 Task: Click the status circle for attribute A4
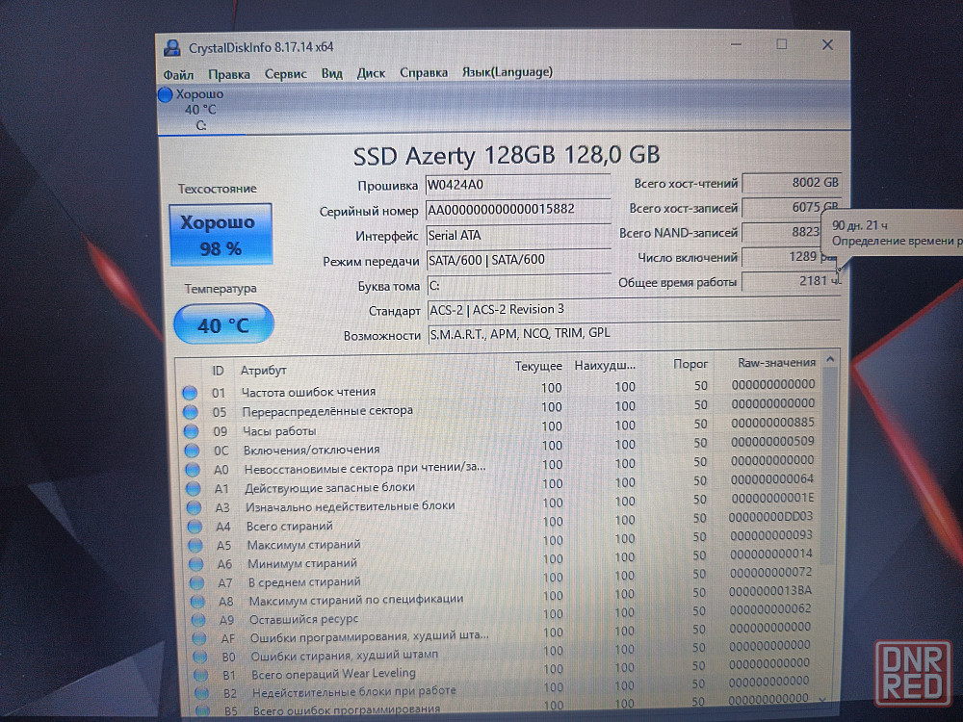click(x=195, y=527)
